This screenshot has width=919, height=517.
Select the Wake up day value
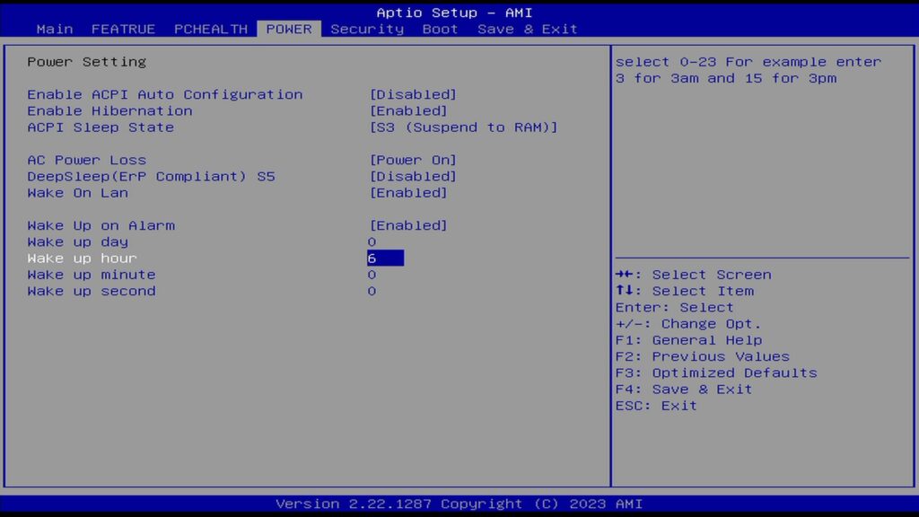372,242
